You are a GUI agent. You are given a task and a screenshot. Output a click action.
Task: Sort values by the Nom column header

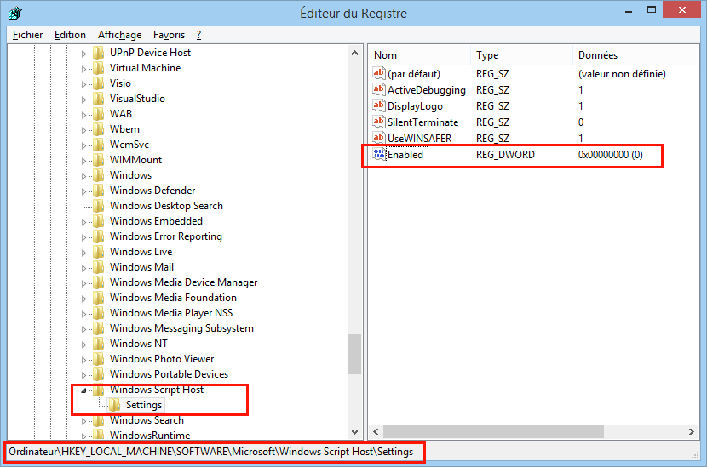click(420, 55)
